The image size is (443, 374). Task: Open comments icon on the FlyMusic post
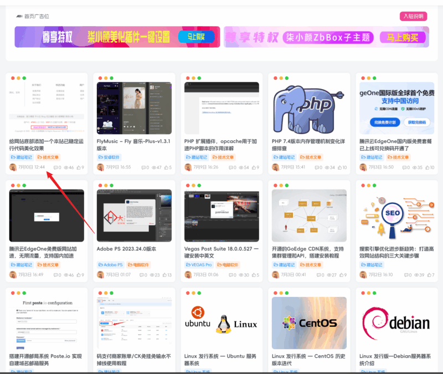point(143,167)
